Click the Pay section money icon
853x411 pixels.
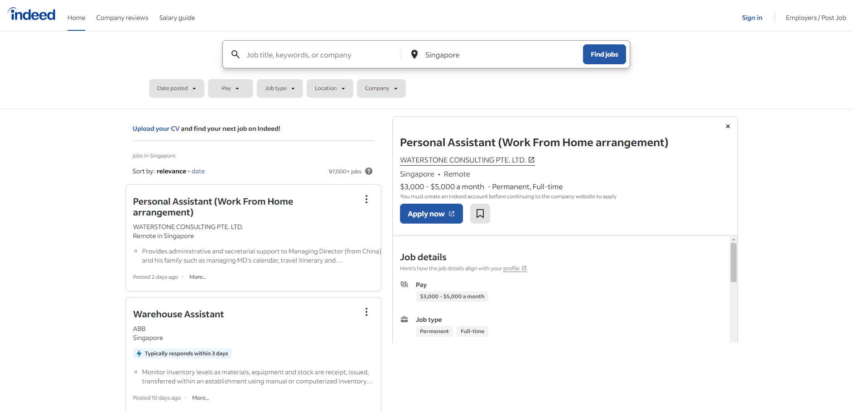pyautogui.click(x=405, y=284)
